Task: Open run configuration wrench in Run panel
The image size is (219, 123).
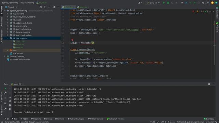Action: (5, 93)
